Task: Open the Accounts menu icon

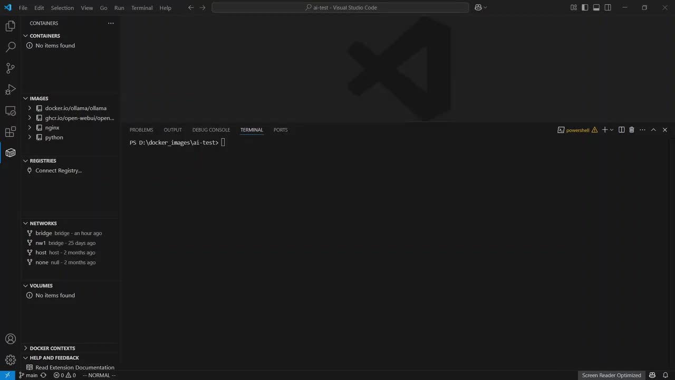Action: pyautogui.click(x=10, y=339)
